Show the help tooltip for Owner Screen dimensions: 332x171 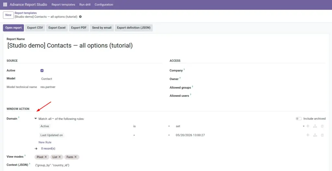pyautogui.click(x=180, y=78)
